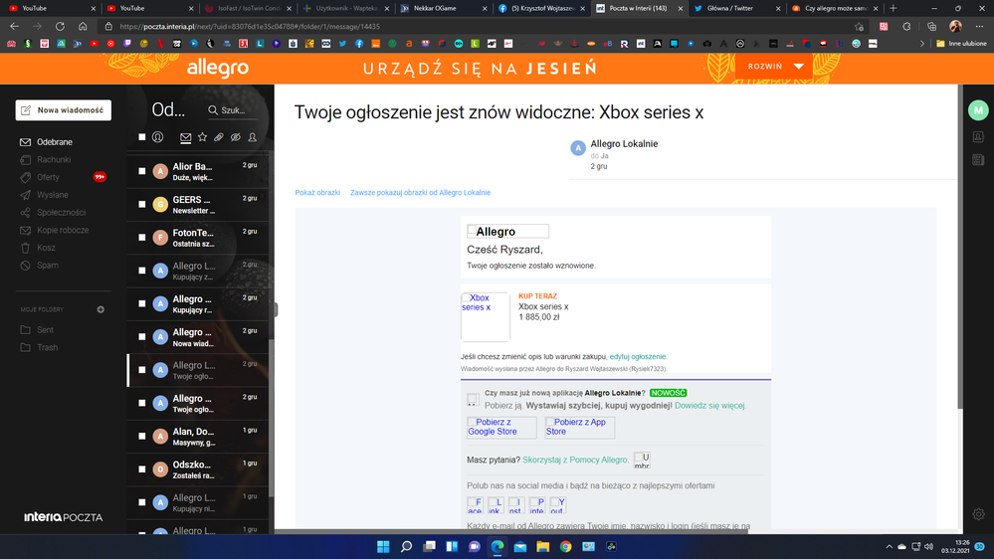Switch to the IsoFast / IsoTwin tab

(249, 8)
